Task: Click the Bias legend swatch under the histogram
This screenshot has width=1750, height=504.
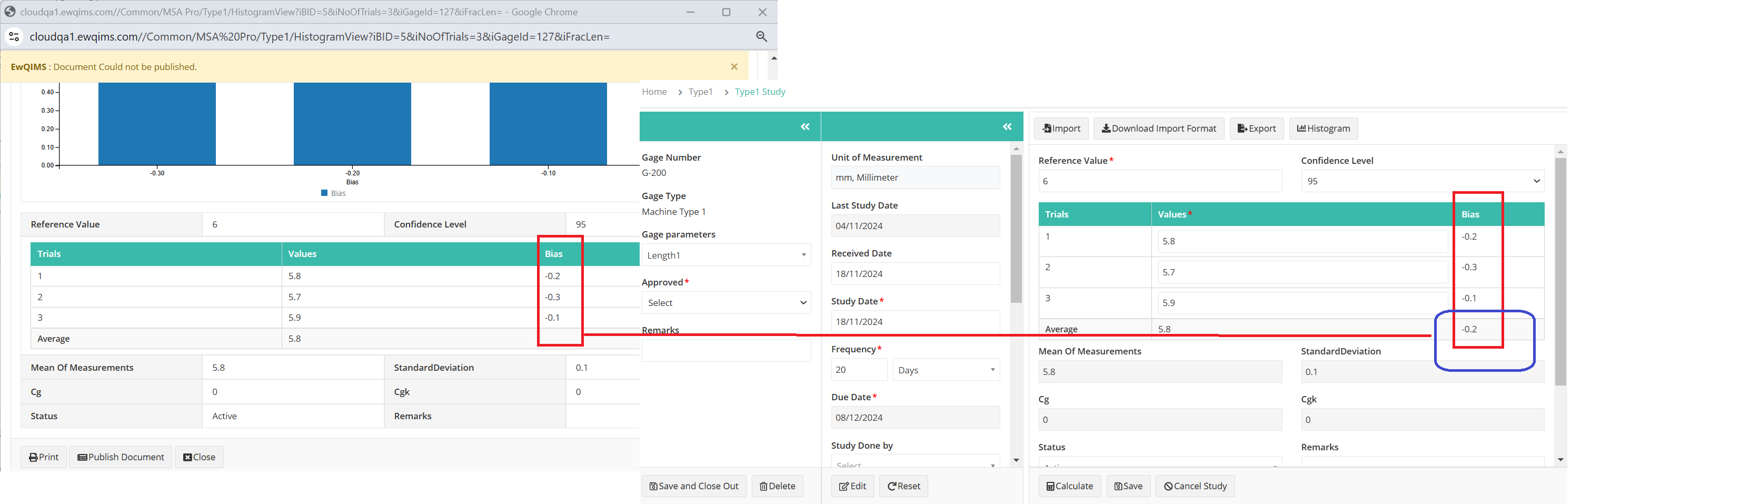Action: [324, 194]
